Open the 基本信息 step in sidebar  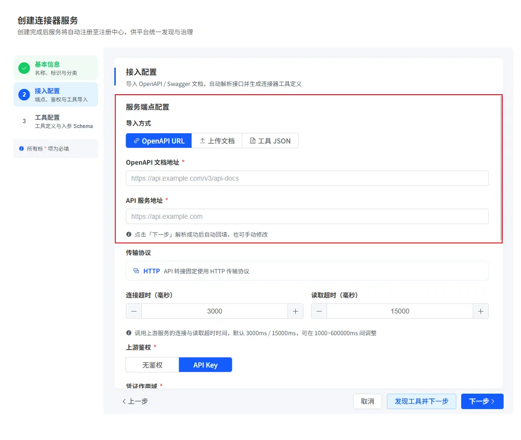coord(56,68)
